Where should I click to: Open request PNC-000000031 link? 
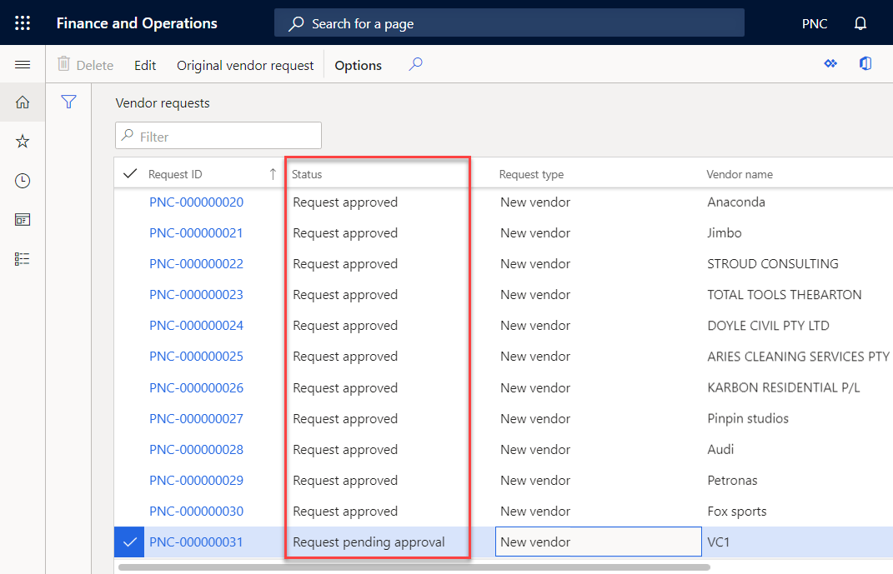196,542
